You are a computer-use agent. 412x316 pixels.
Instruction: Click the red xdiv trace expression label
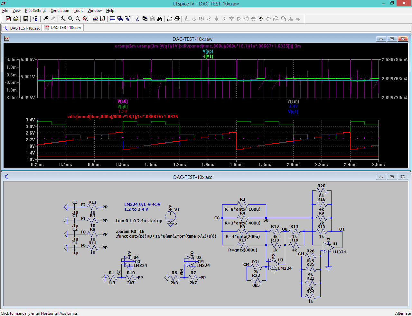click(x=122, y=117)
